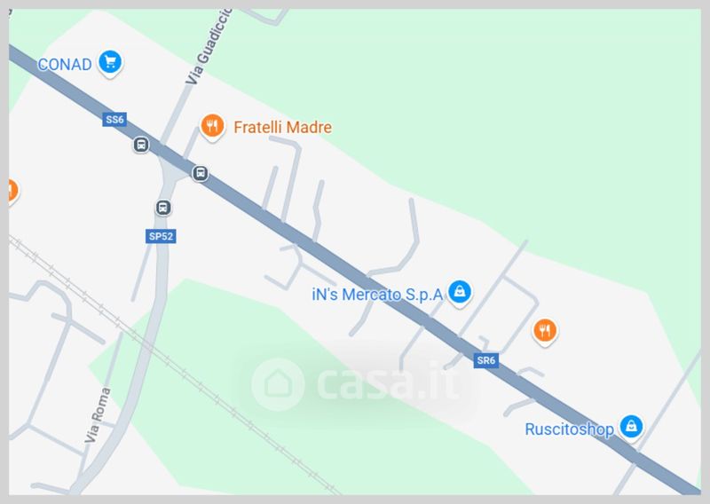Select the unnamed restaurant pin near SR6
The image size is (710, 504).
[545, 331]
